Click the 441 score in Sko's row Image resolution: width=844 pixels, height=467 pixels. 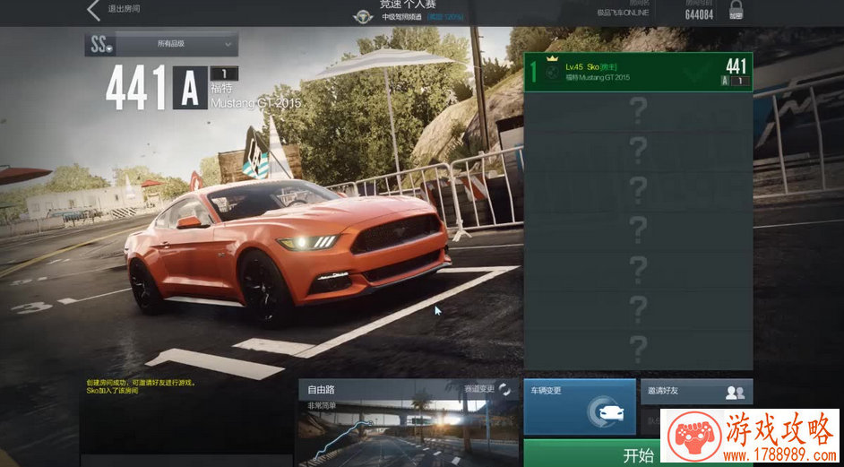(x=736, y=66)
